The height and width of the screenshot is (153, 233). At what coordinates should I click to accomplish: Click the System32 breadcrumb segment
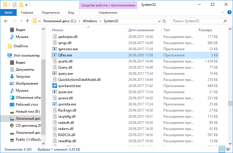(111, 21)
